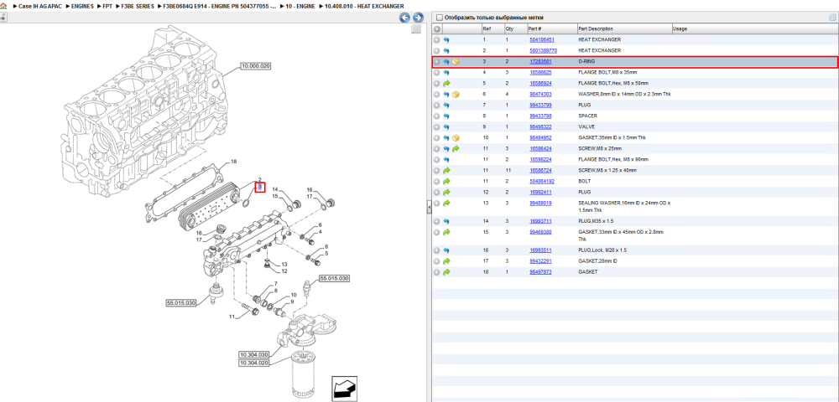The width and height of the screenshot is (839, 402).
Task: Navigate forward with the right arrow button
Action: pos(418,18)
